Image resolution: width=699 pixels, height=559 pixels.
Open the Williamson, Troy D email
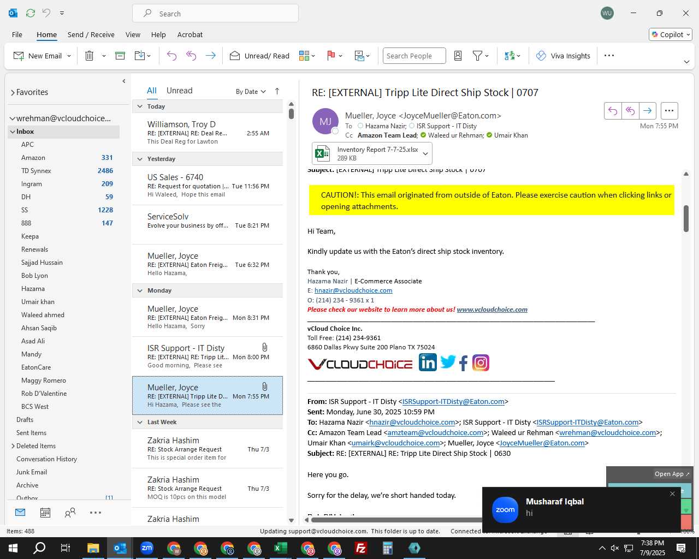coord(208,133)
